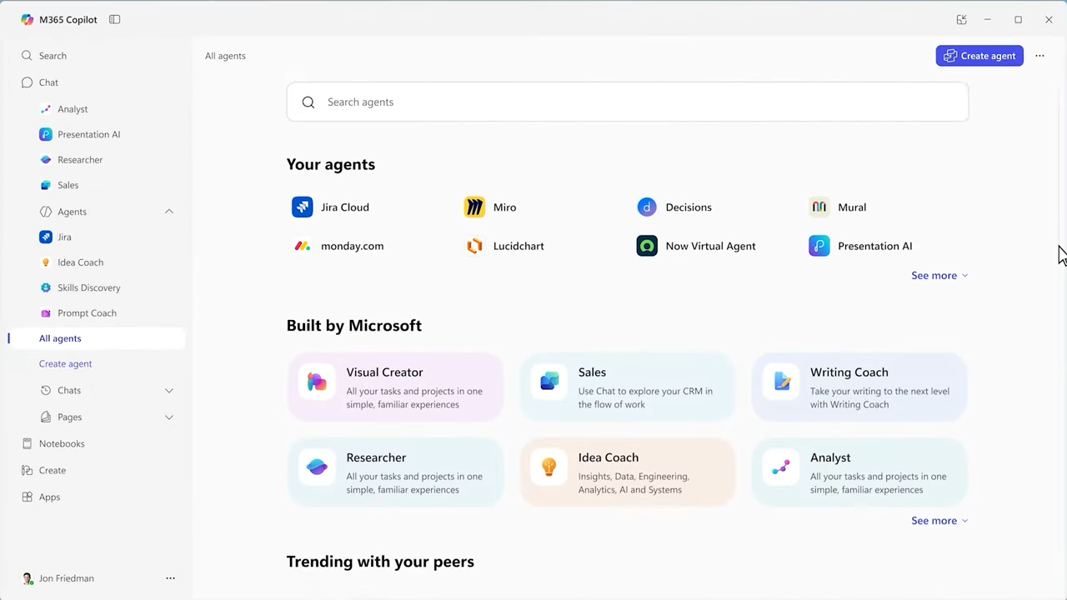Click the Sales card description text
This screenshot has height=600, width=1067.
coord(645,398)
